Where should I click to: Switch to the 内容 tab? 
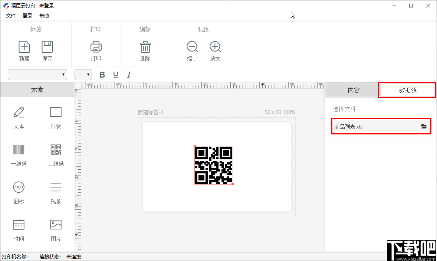(351, 90)
